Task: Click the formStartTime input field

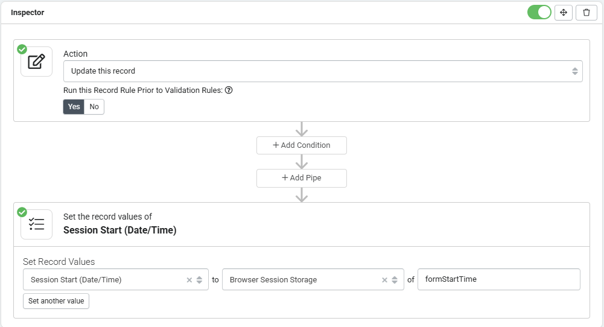Action: click(x=499, y=279)
